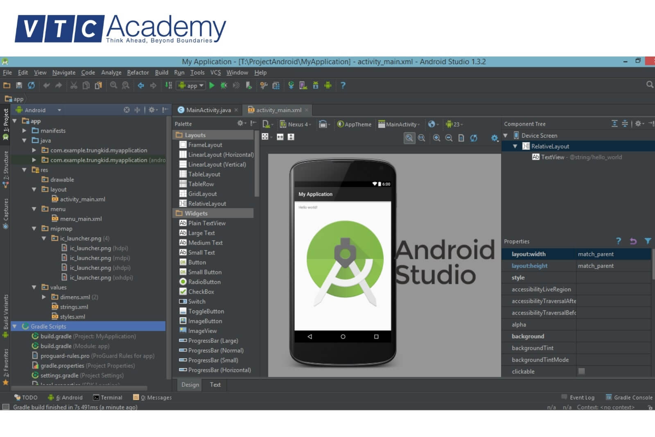The width and height of the screenshot is (655, 437).
Task: Click toggle layout width icon in designer
Action: (x=280, y=137)
